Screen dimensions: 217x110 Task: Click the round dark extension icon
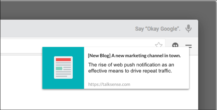(x=175, y=45)
